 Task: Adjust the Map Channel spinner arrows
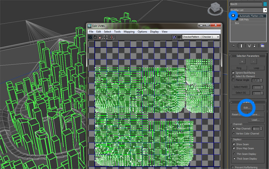(x=261, y=129)
